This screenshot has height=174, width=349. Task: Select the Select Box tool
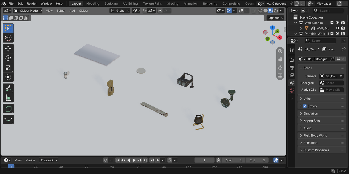[x=8, y=28]
